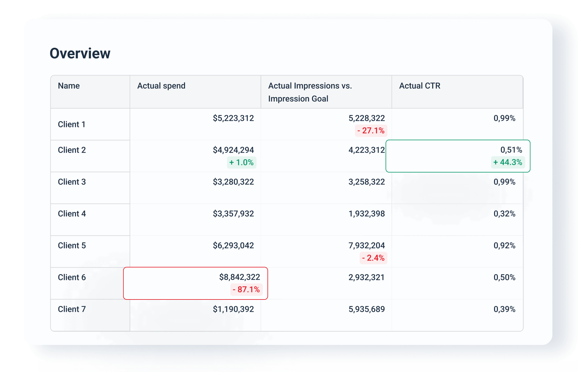Select the -2.4% badge in Client 5 impressions
The width and height of the screenshot is (578, 372).
coord(373,258)
